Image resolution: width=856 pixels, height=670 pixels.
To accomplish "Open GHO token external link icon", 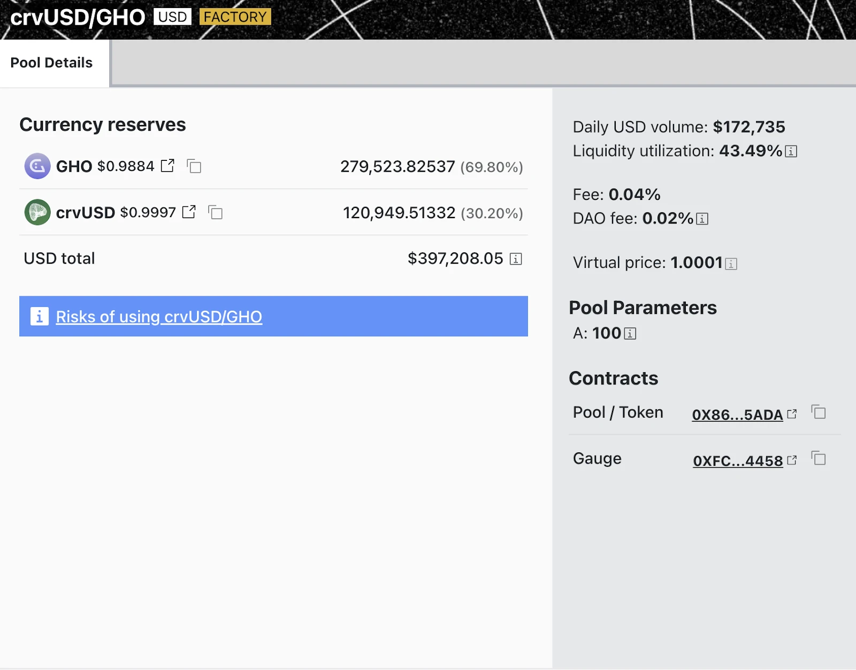I will pos(167,166).
